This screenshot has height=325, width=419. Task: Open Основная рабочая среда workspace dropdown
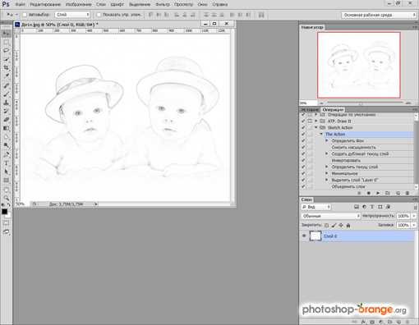click(379, 15)
